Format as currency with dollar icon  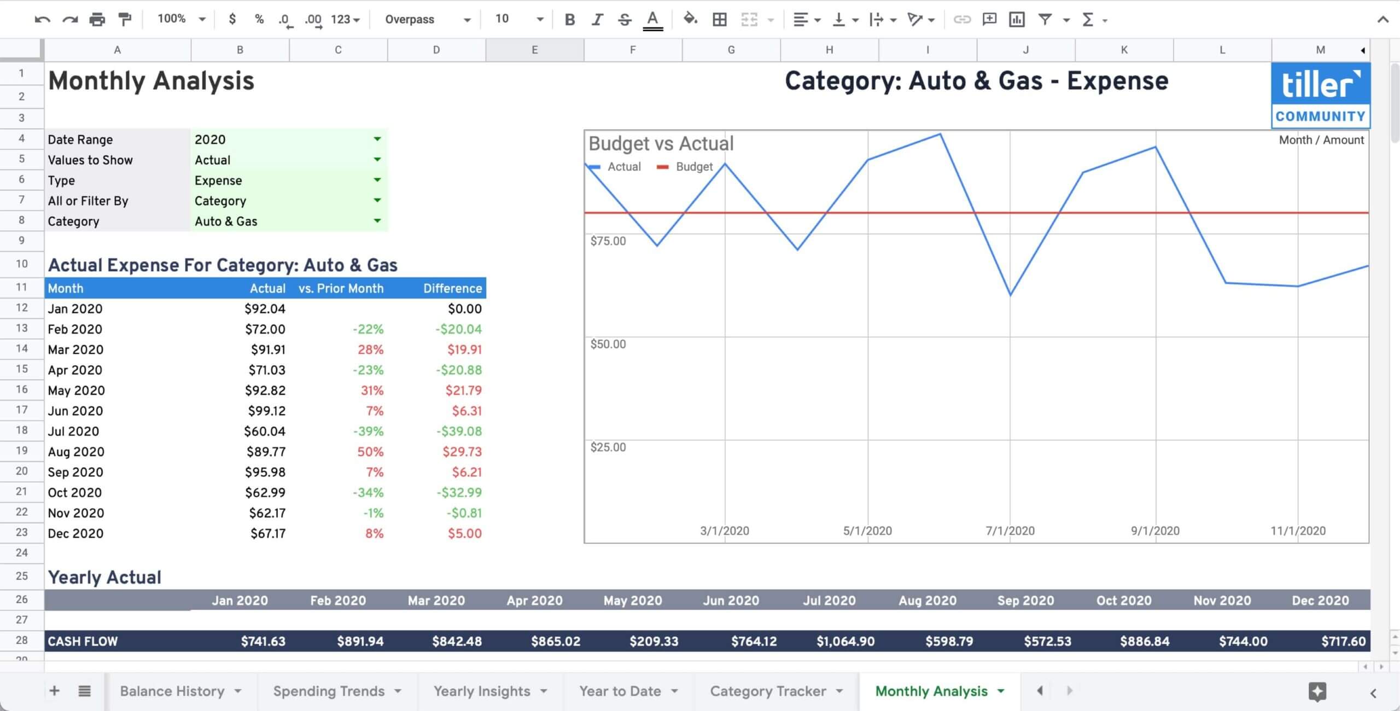tap(232, 19)
